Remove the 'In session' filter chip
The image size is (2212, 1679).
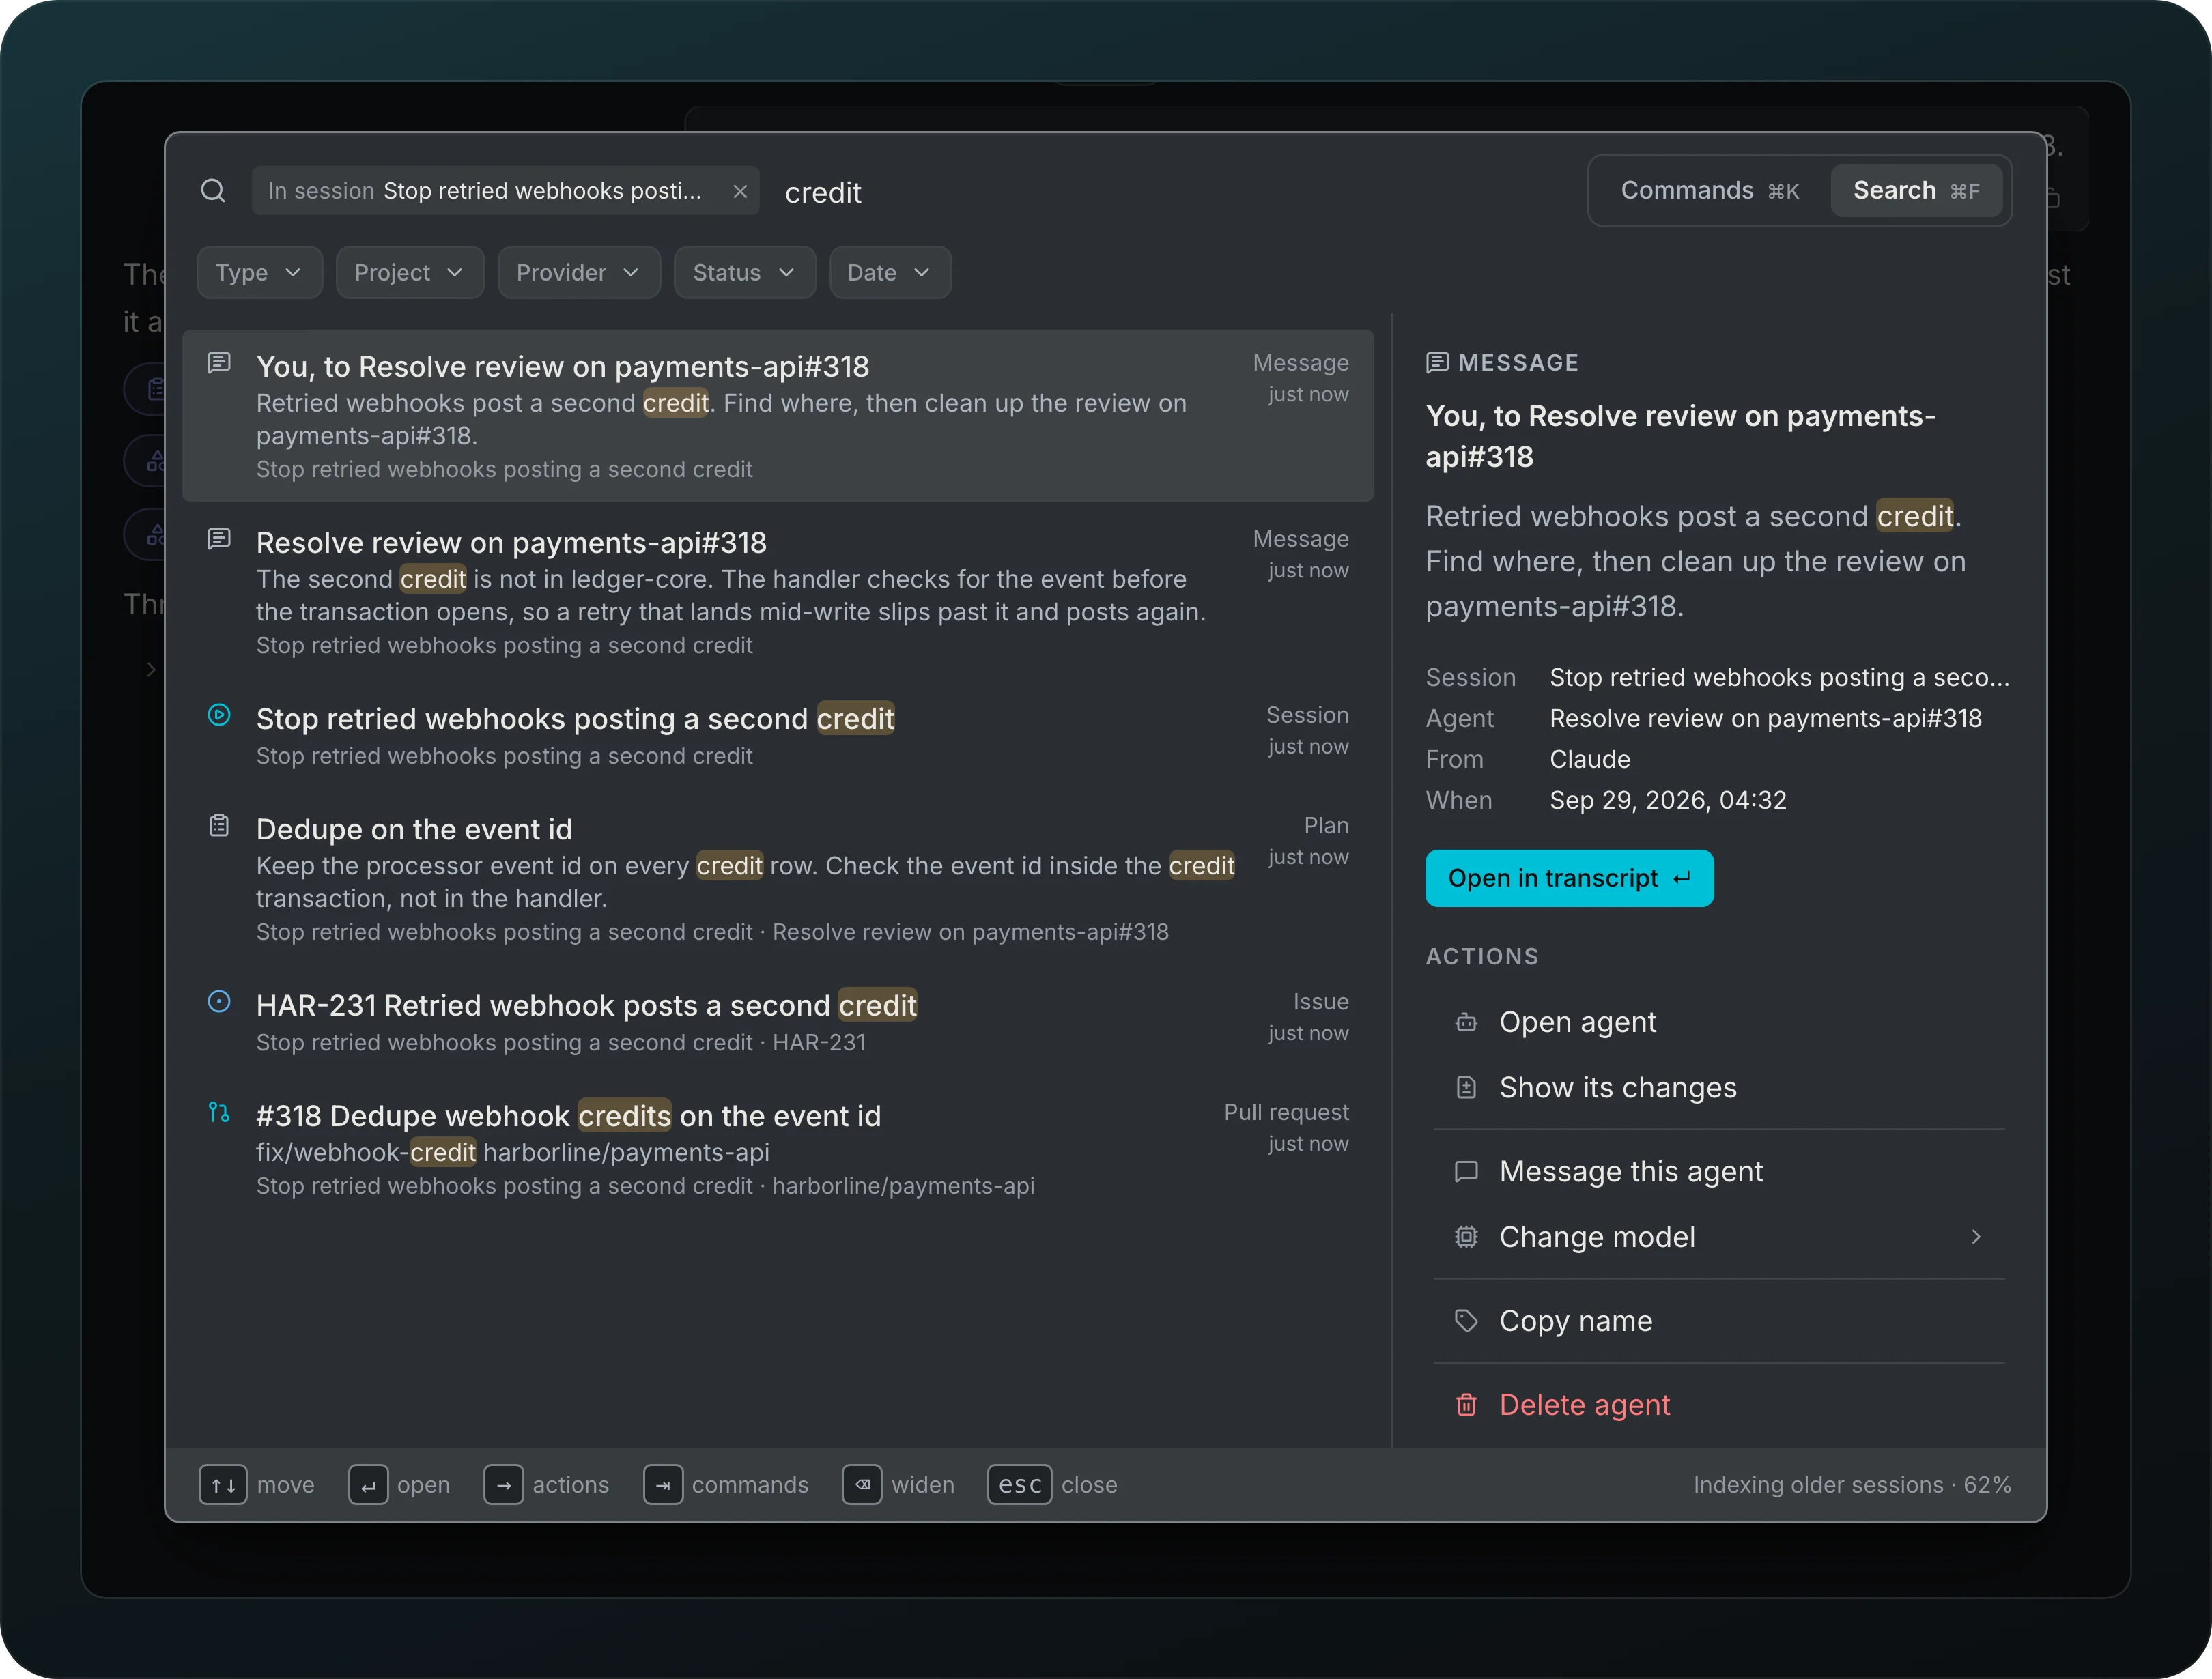click(x=740, y=191)
